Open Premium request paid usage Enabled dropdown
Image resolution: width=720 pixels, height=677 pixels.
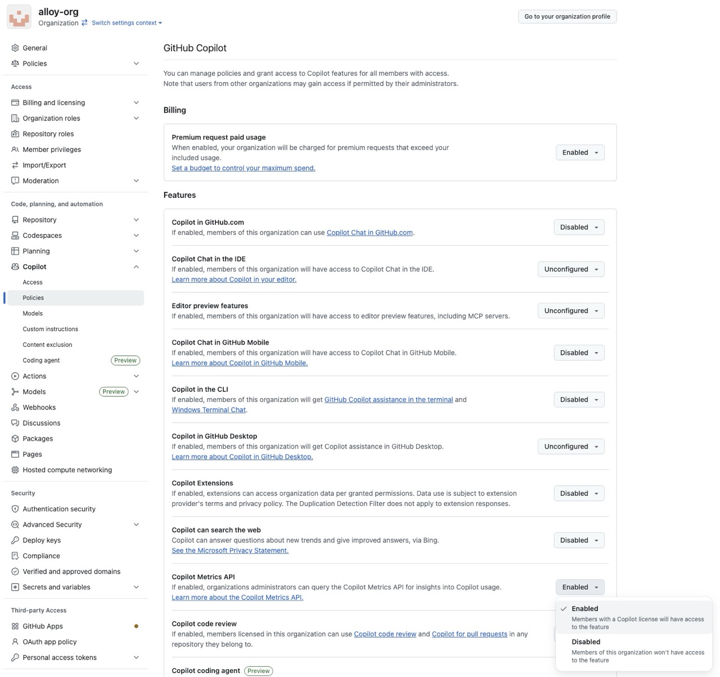(579, 152)
